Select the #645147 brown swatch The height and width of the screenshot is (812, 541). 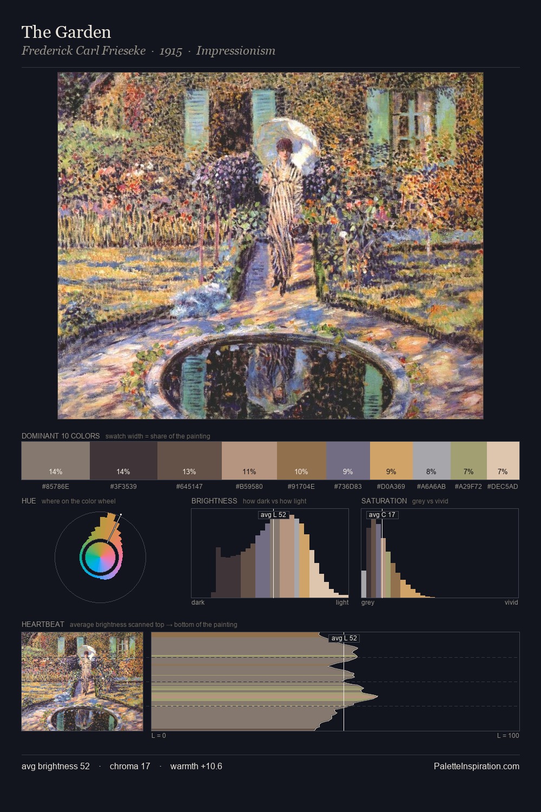coord(189,461)
